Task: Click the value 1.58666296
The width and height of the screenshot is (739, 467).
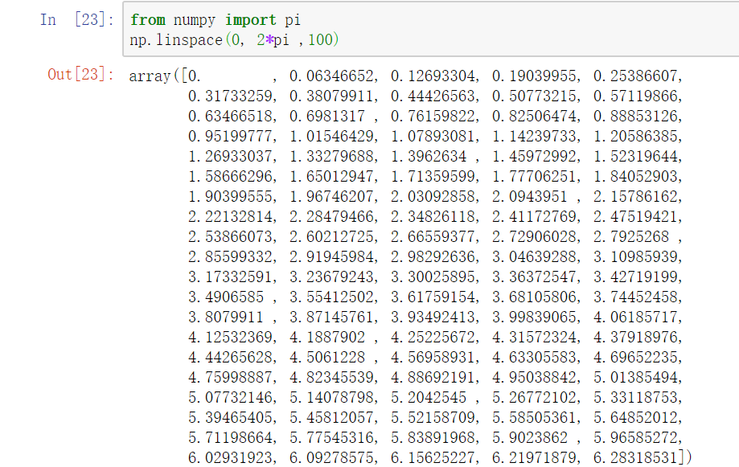Action: click(229, 177)
